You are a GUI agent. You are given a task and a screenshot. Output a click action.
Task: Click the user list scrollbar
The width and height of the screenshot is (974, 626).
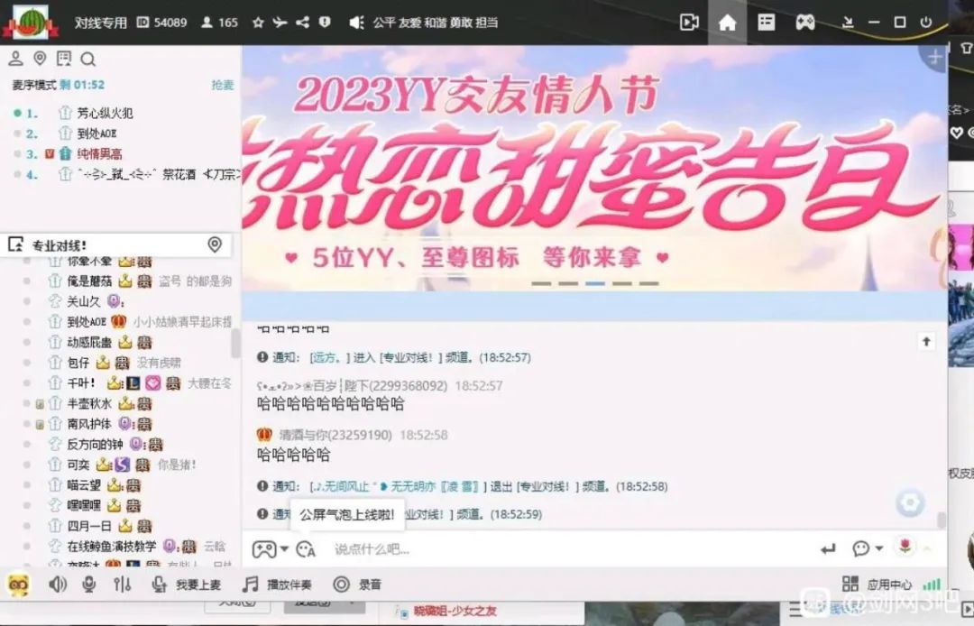coord(235,344)
